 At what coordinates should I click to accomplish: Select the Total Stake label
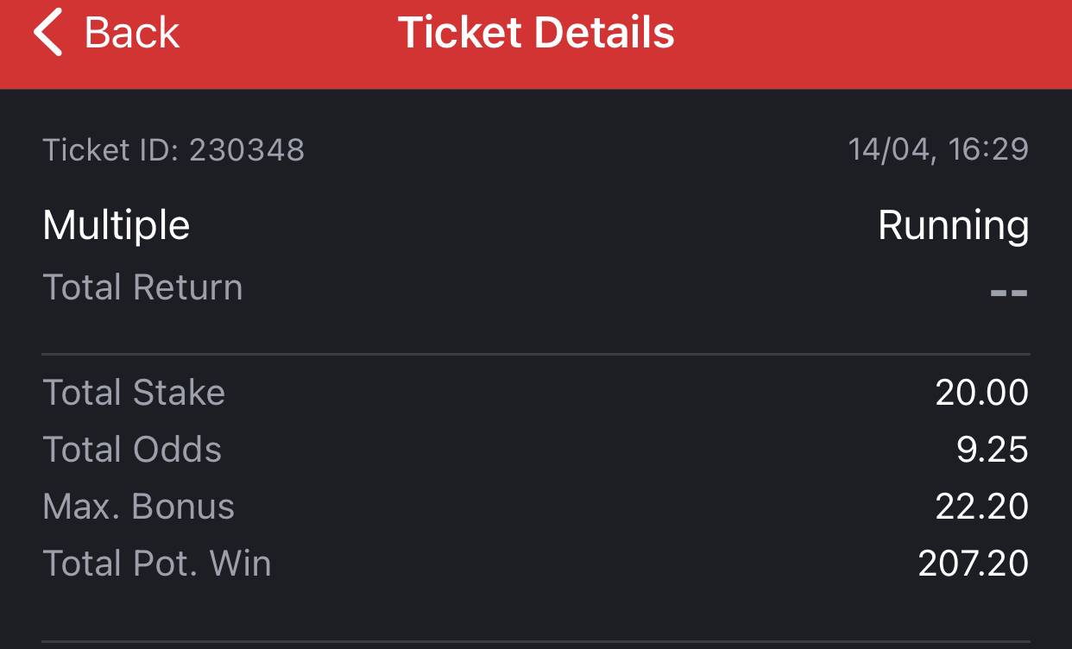tap(134, 393)
